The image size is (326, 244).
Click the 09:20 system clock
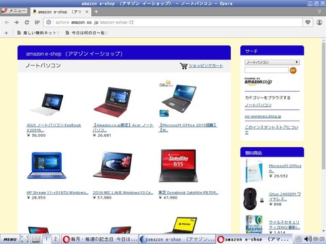[x=319, y=239]
